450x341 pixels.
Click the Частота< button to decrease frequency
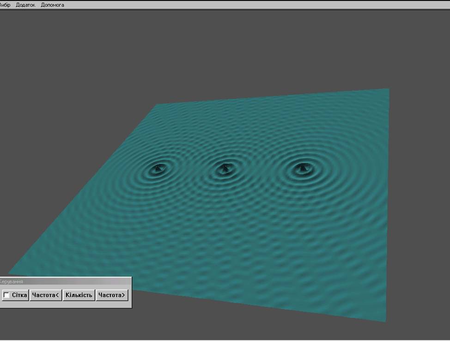click(46, 295)
